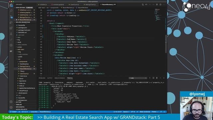Create a new terminal with plus icon
The height and width of the screenshot is (120, 213).
[150, 78]
